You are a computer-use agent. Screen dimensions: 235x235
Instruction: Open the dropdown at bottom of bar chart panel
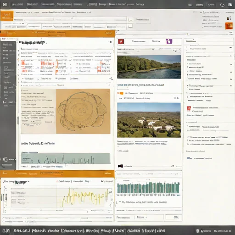(x=141, y=217)
